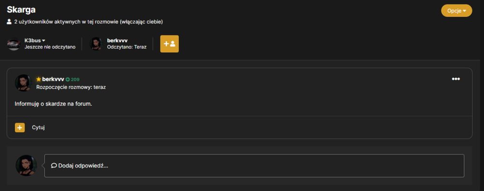
Task: Open the Opcje dropdown button
Action: pos(456,11)
